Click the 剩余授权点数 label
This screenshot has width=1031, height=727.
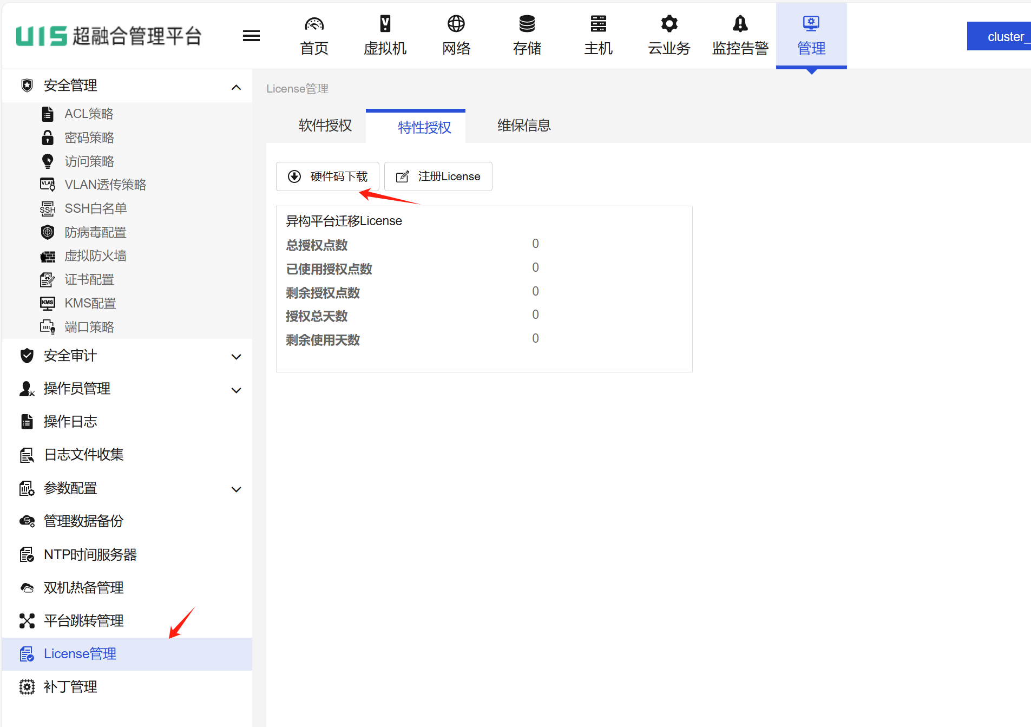[x=323, y=293]
